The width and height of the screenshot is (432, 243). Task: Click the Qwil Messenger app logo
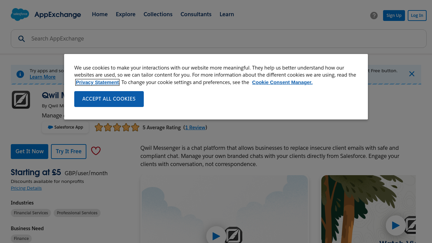(21, 100)
